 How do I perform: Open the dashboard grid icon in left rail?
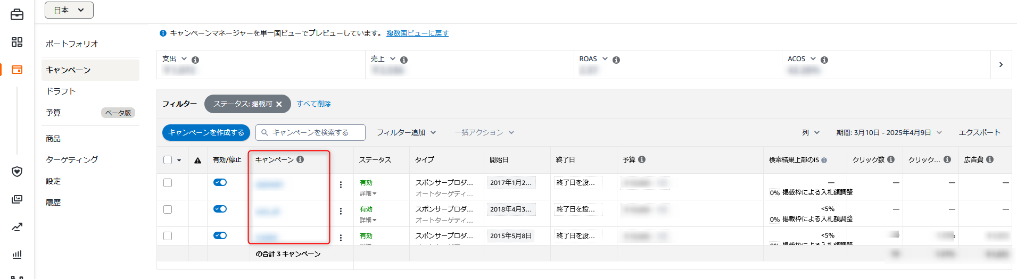pos(17,42)
